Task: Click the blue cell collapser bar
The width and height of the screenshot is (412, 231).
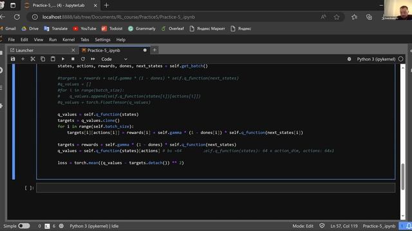Action: tap(14, 122)
